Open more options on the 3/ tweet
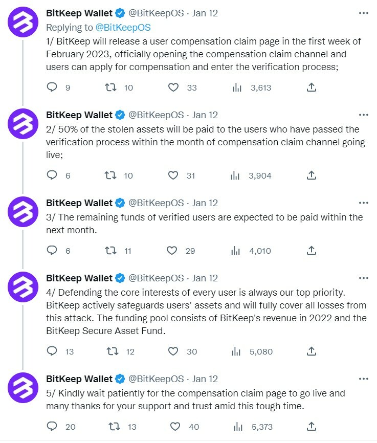 (x=363, y=203)
